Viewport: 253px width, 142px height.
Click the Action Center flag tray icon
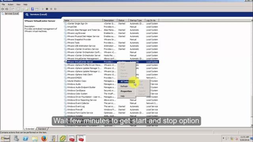click(x=227, y=138)
